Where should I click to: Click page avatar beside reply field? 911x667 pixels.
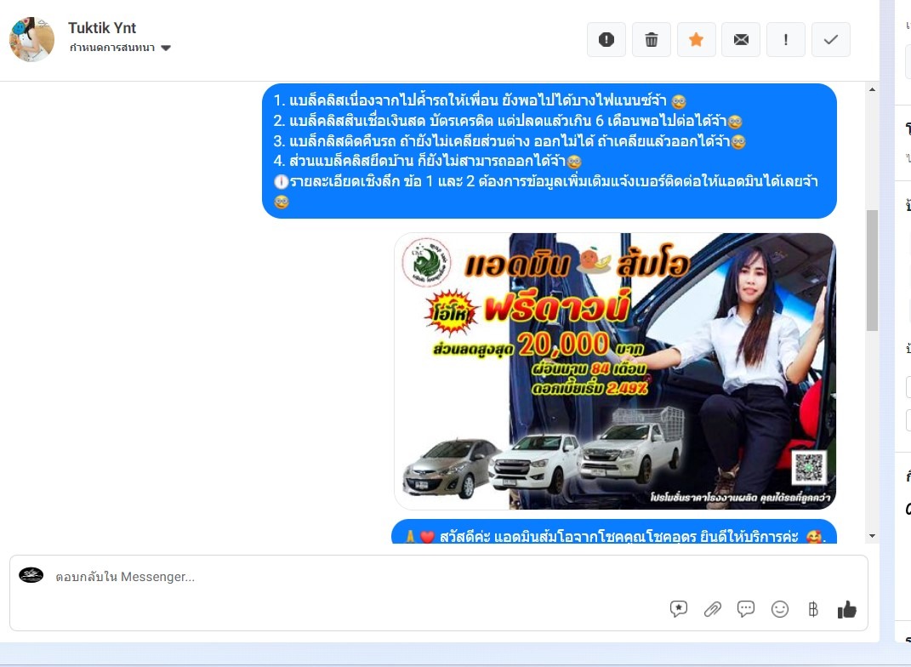click(x=31, y=575)
